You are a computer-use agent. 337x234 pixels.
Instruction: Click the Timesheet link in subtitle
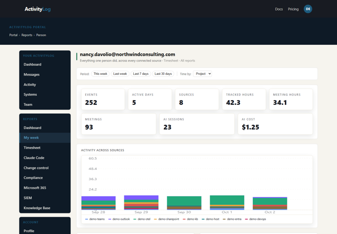pos(171,61)
